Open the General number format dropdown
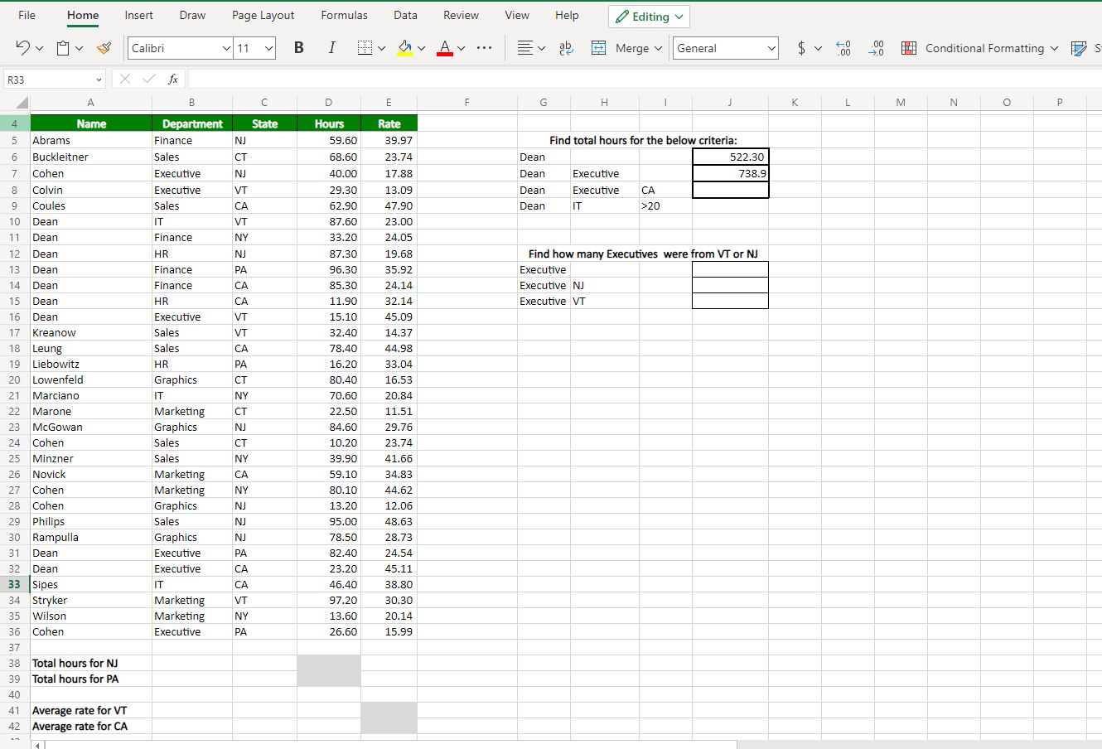Image resolution: width=1102 pixels, height=749 pixels. click(726, 48)
